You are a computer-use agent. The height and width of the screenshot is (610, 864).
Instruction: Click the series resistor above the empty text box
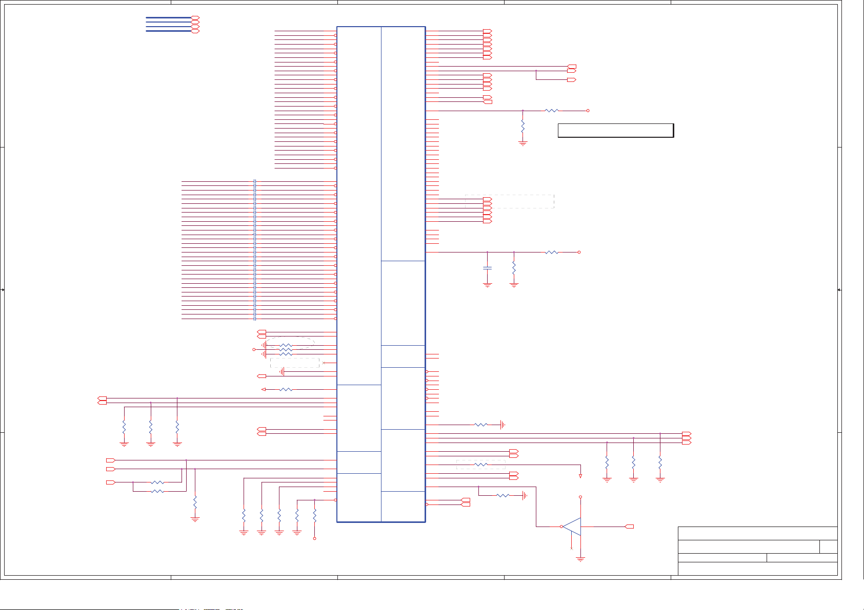tap(552, 111)
